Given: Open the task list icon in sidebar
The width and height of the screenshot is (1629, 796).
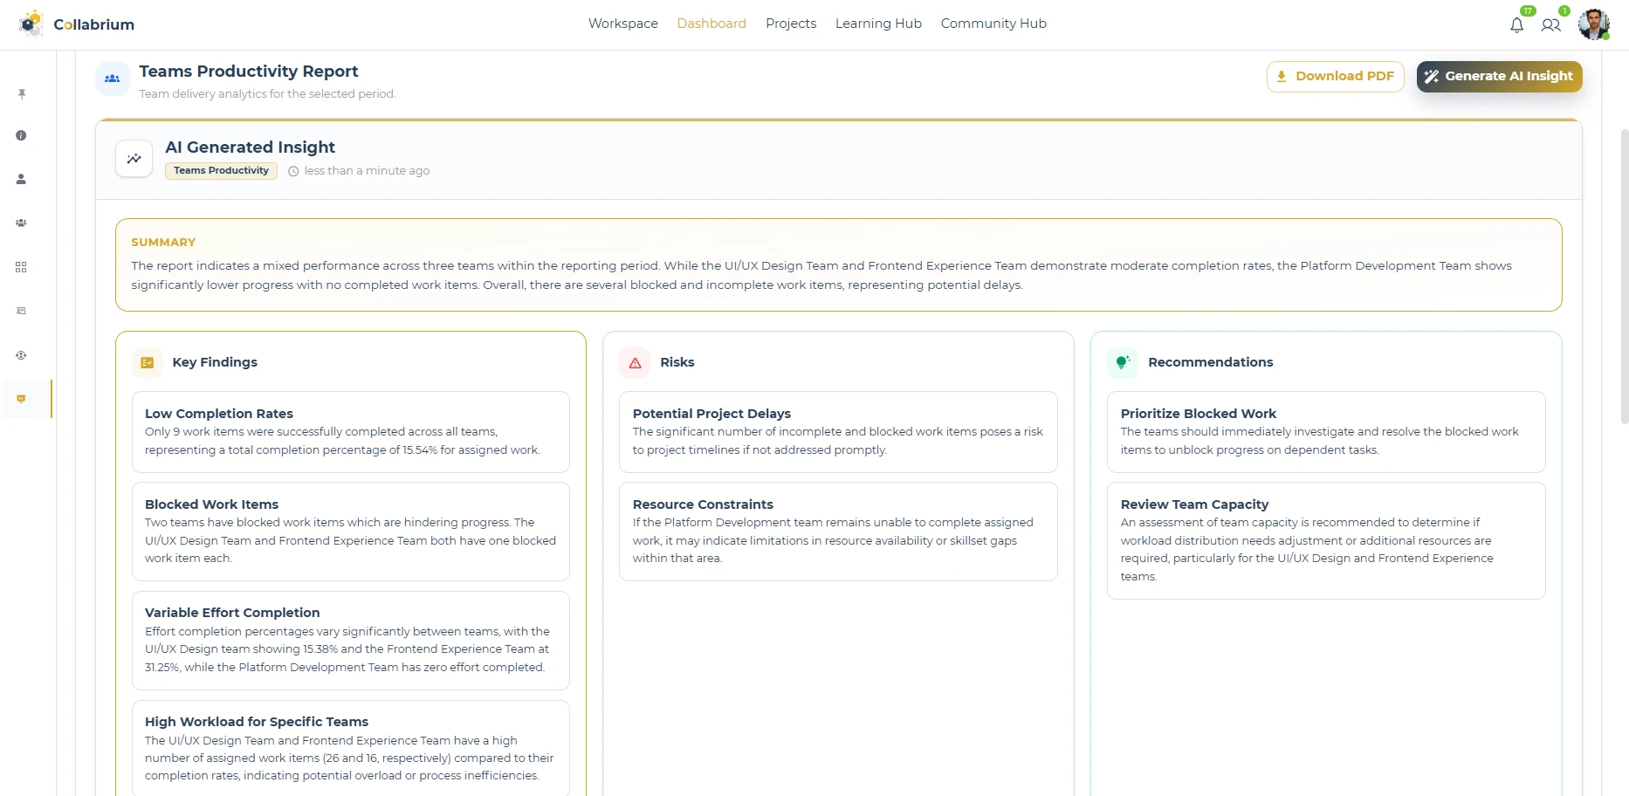Looking at the screenshot, I should pos(21,311).
